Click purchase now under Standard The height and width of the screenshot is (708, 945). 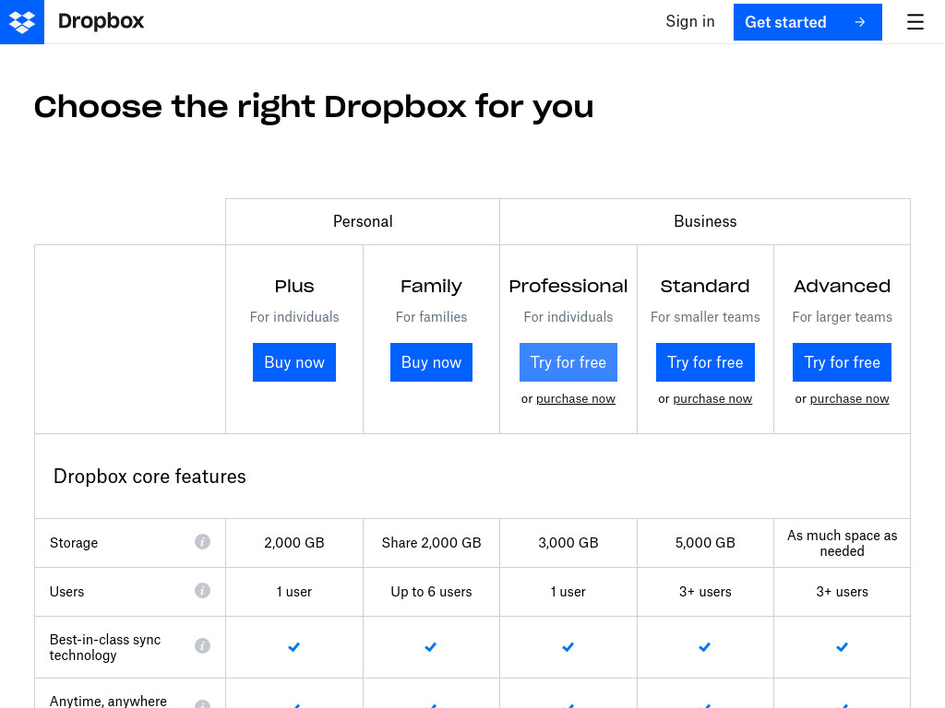(x=712, y=398)
